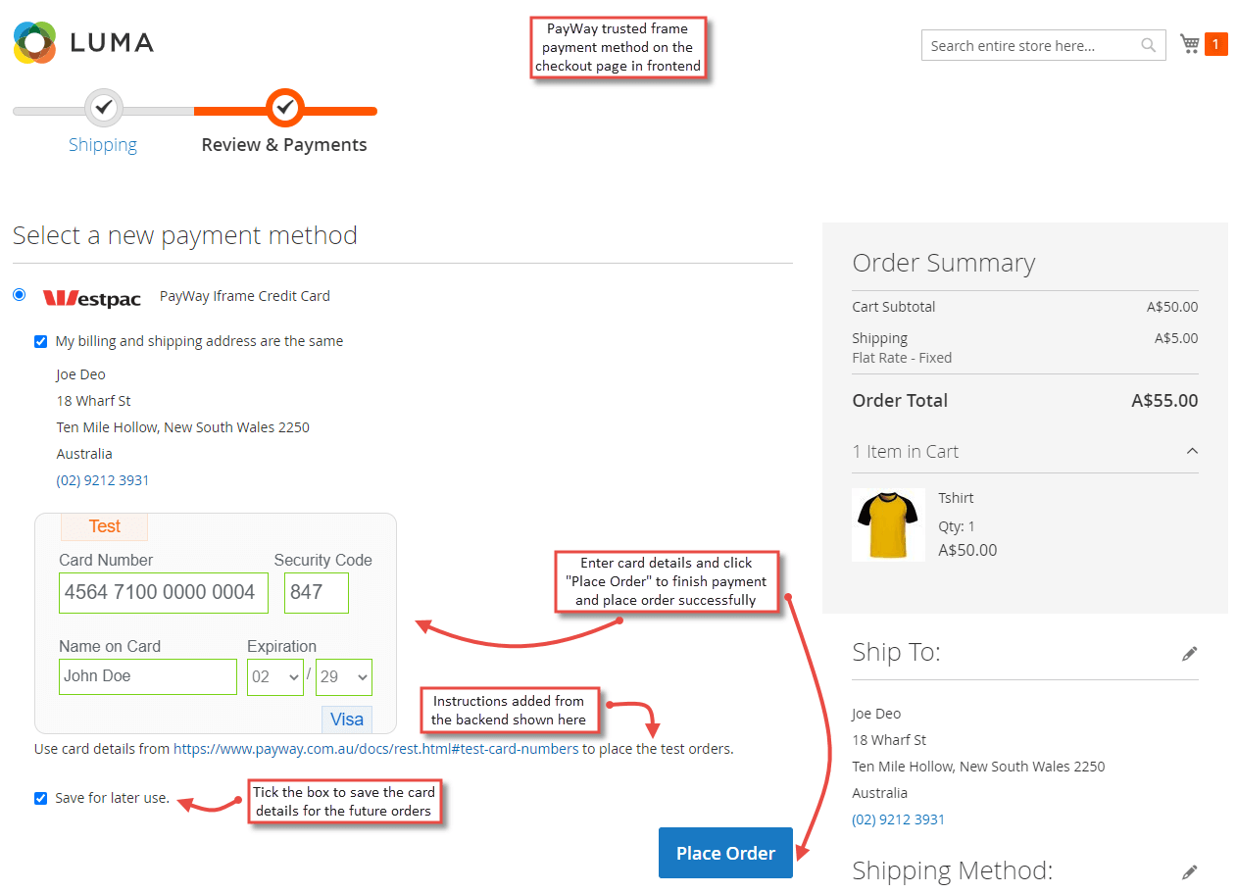Image resolution: width=1237 pixels, height=893 pixels.
Task: Uncheck billing and shipping address are the same
Action: (x=40, y=341)
